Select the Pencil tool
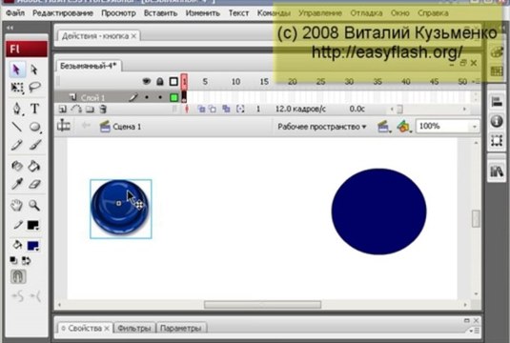The height and width of the screenshot is (343, 510). (x=16, y=145)
